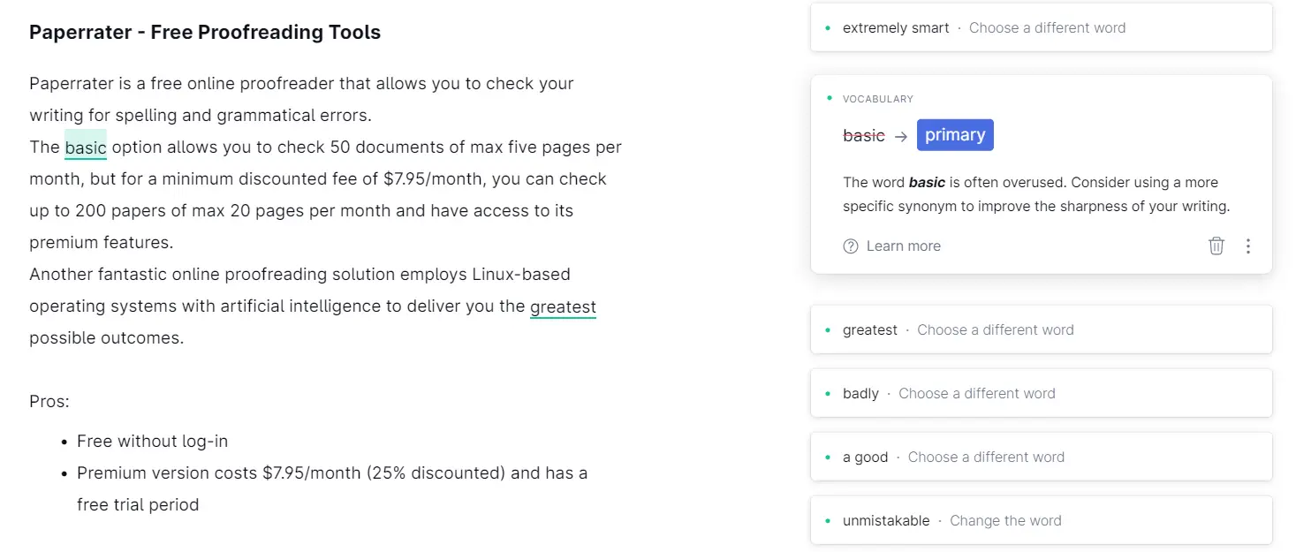Select the underlined word greatest in the text
This screenshot has height=552, width=1296.
(x=563, y=306)
